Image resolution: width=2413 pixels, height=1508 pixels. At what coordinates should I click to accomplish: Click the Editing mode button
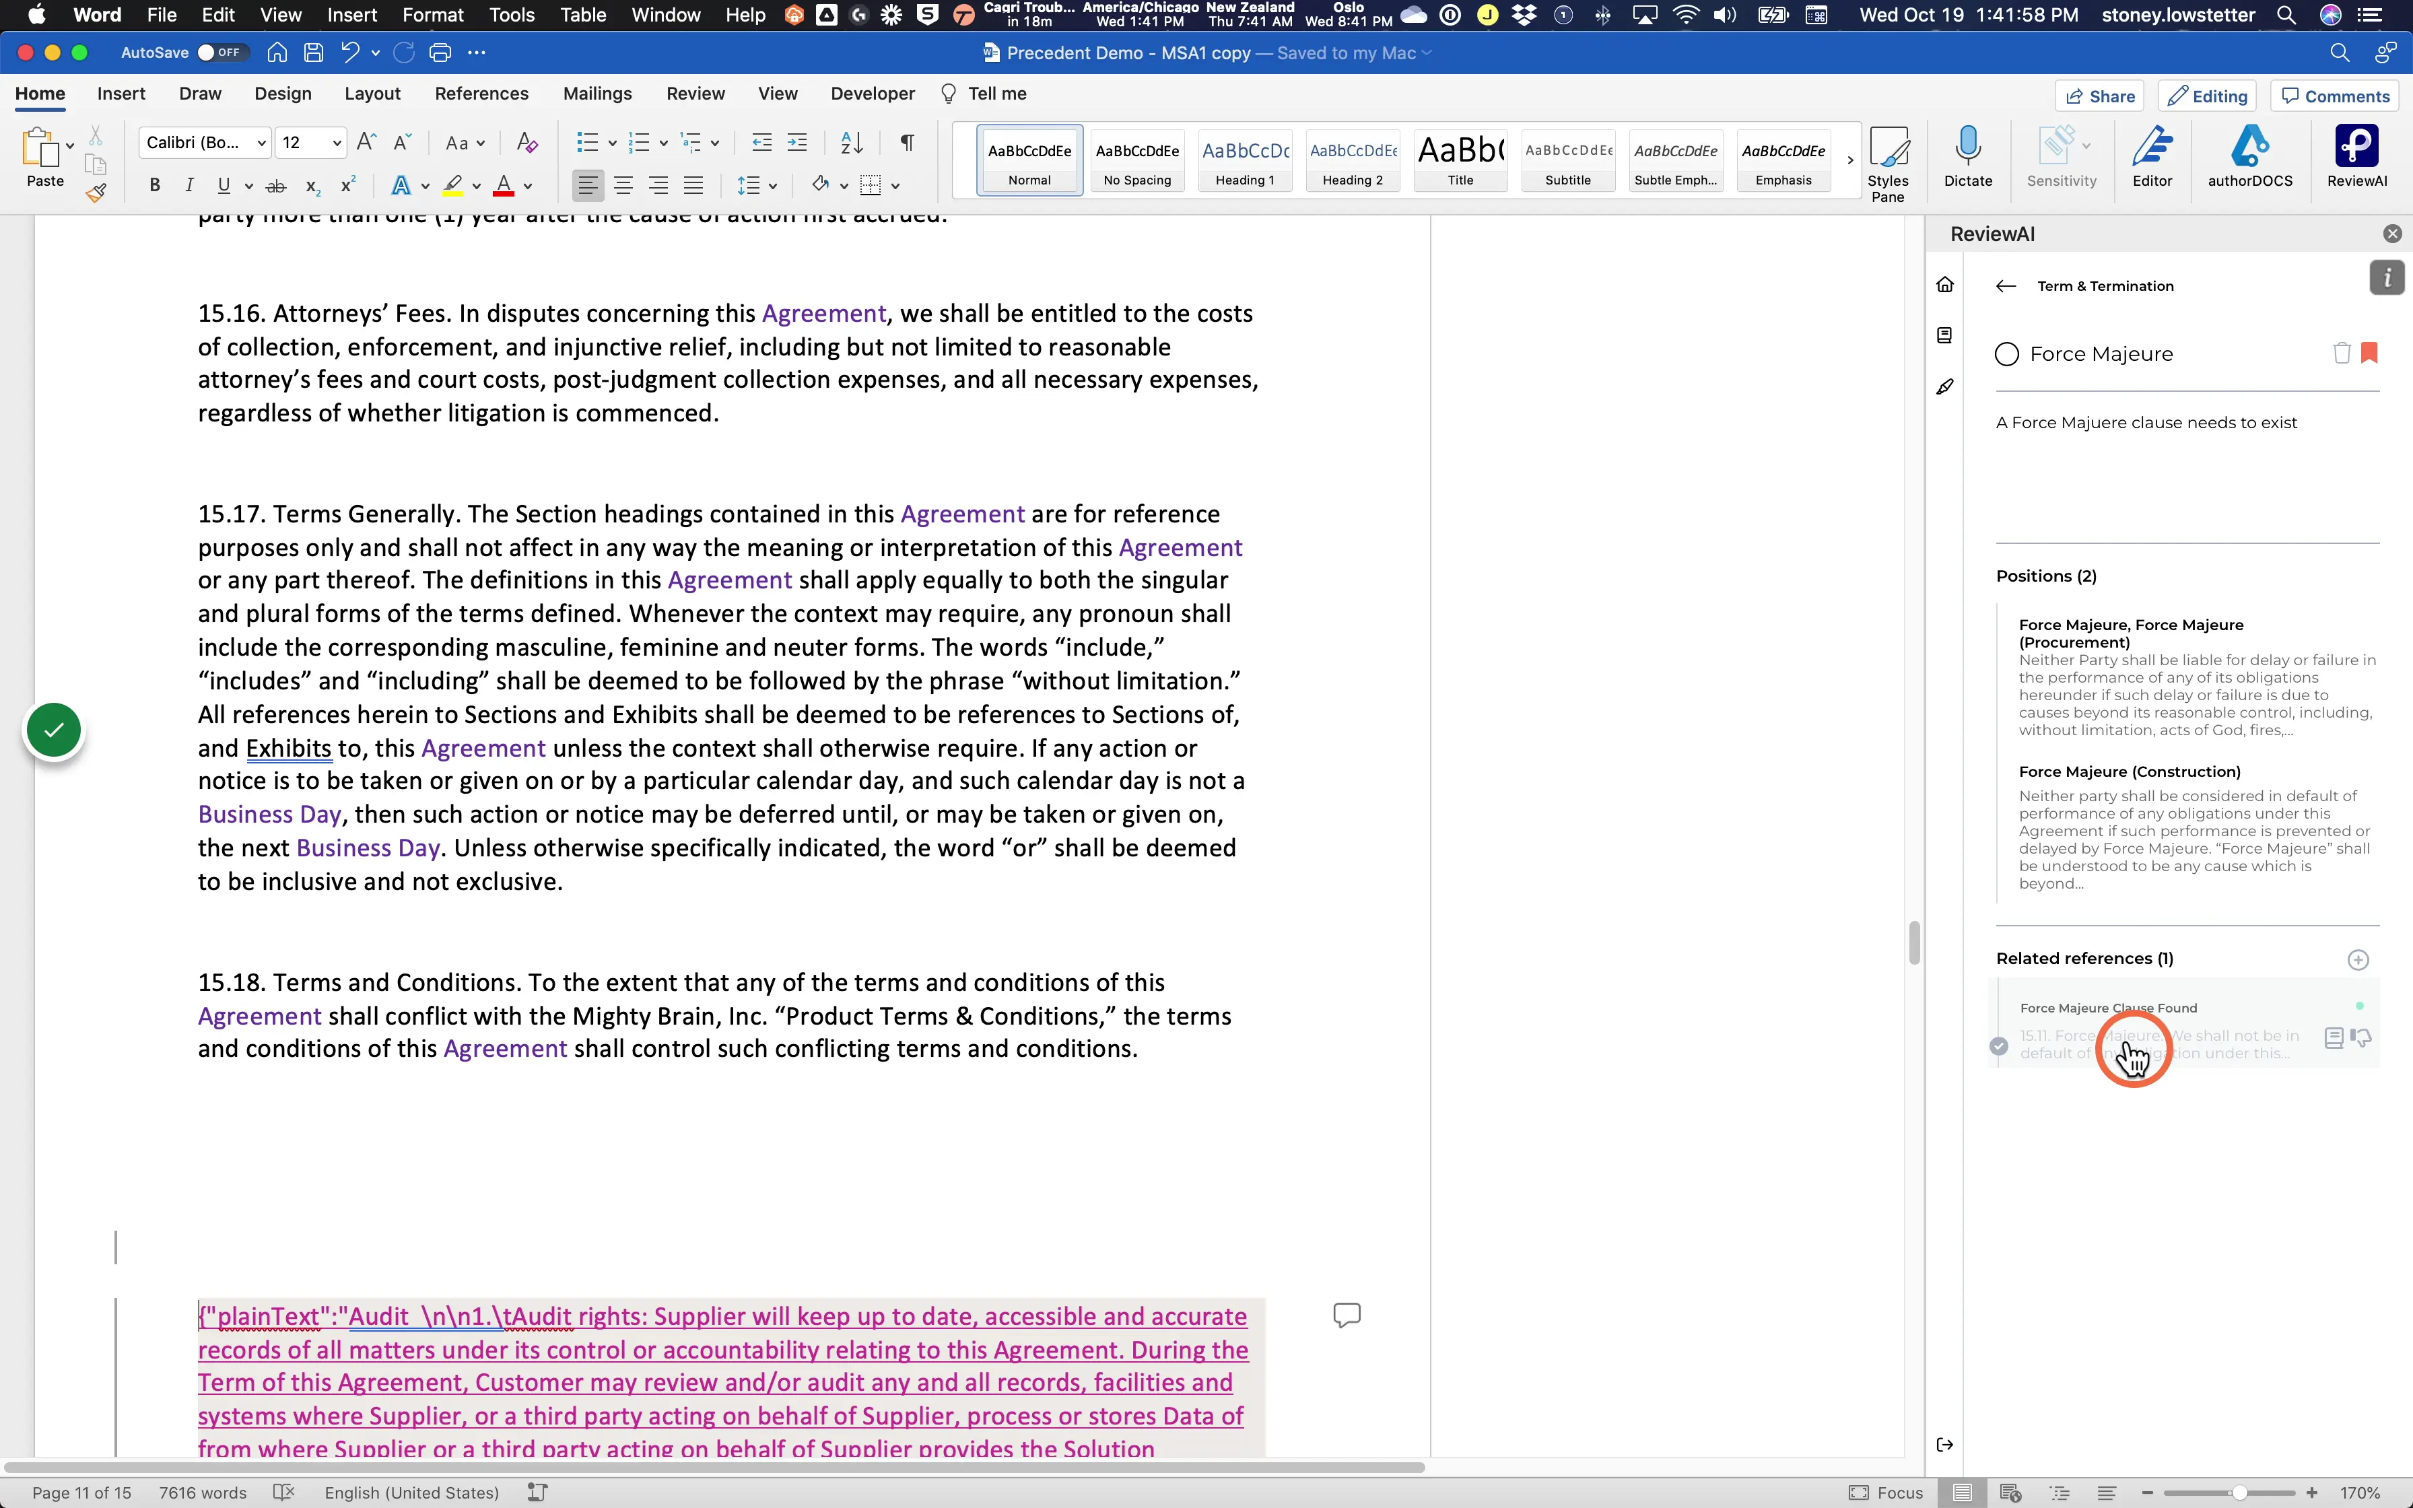tap(2208, 96)
